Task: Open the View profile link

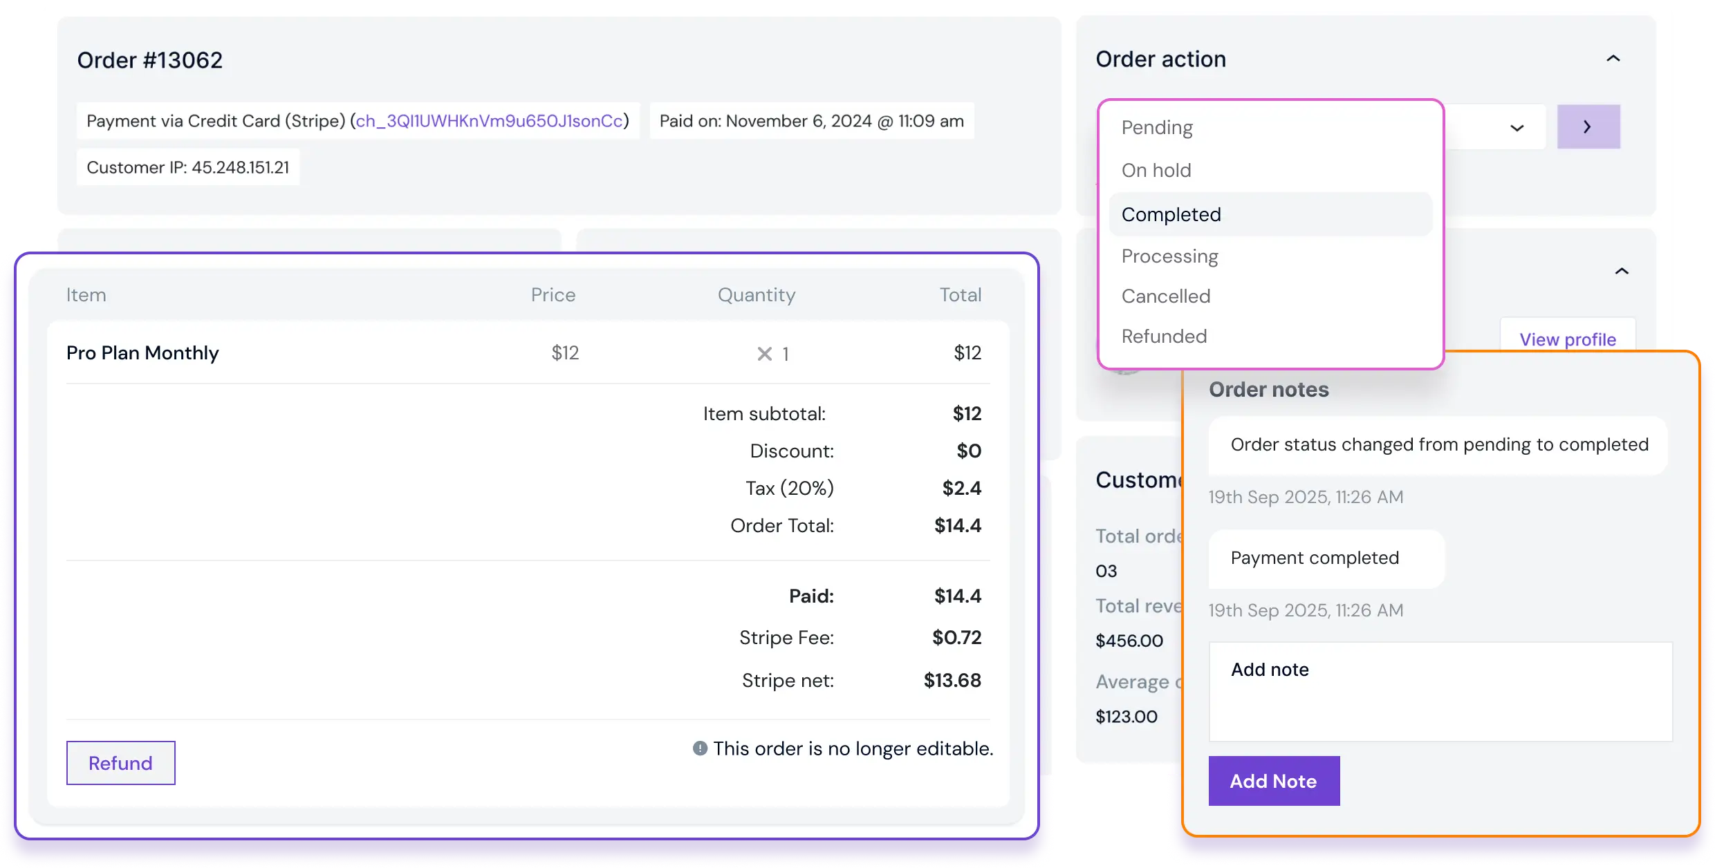Action: 1567,339
